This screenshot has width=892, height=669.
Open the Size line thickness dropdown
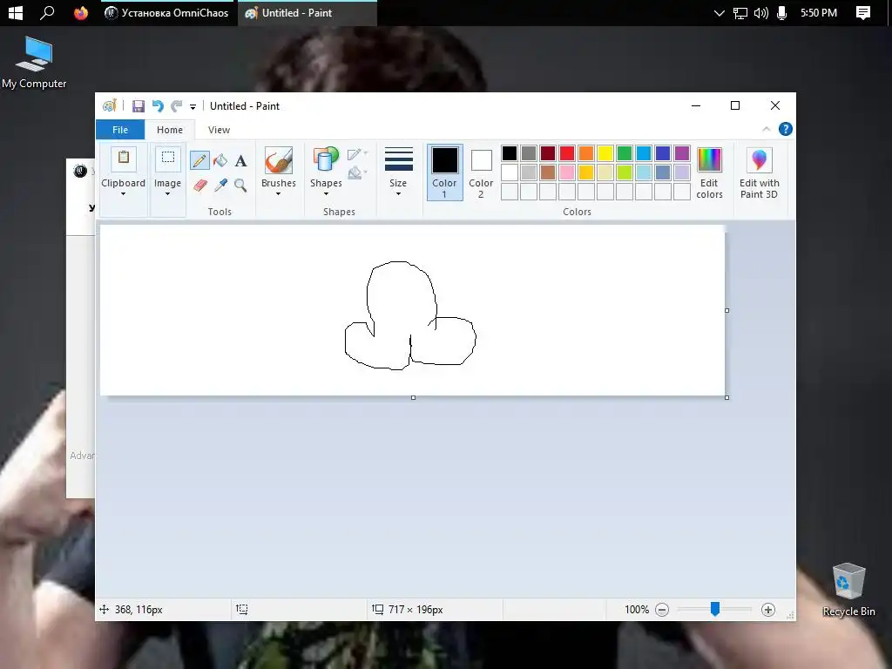(398, 172)
